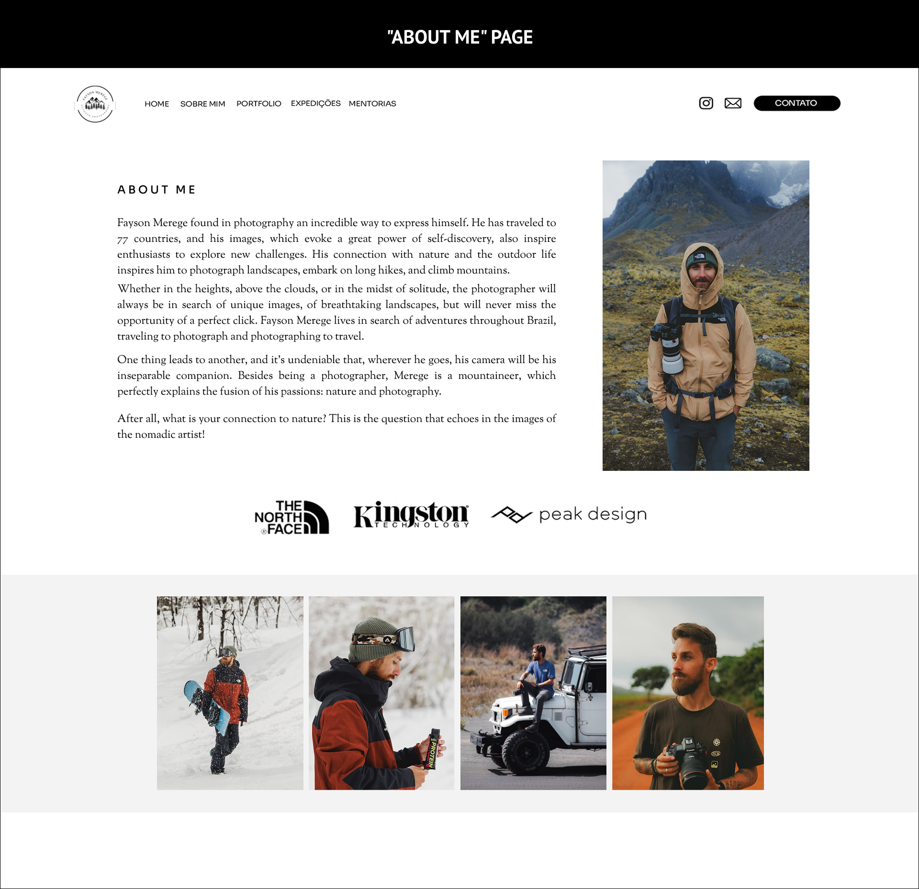Select the portrait with camera on dirt road
This screenshot has height=889, width=919.
point(688,693)
